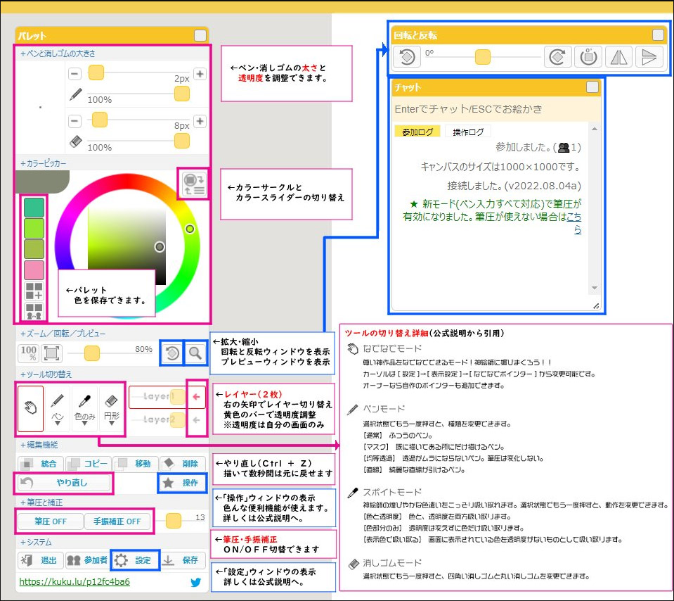The height and width of the screenshot is (601, 674).
Task: Click the 移動 move button
Action: pos(136,464)
